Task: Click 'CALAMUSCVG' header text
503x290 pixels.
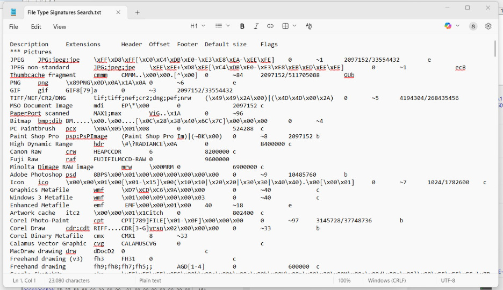Action: tap(139, 243)
